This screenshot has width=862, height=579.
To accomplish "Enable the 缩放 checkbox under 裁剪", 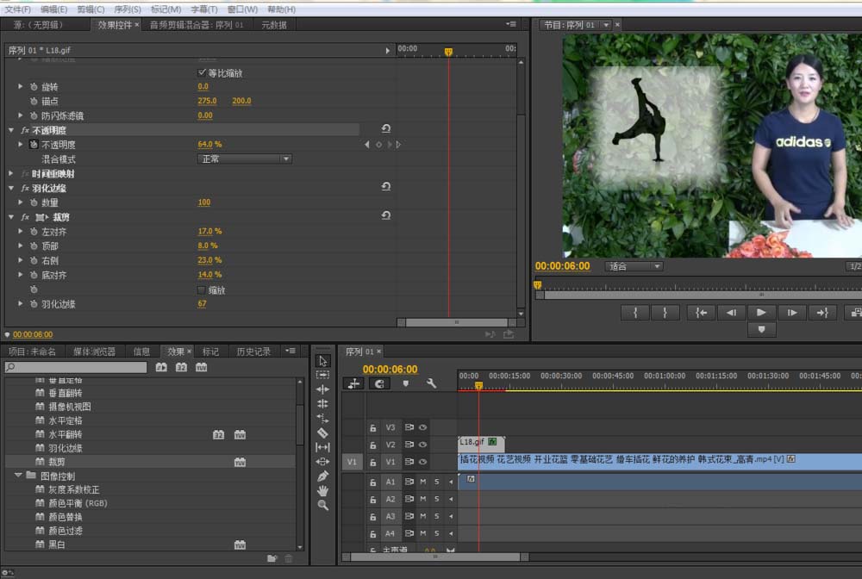I will (203, 290).
